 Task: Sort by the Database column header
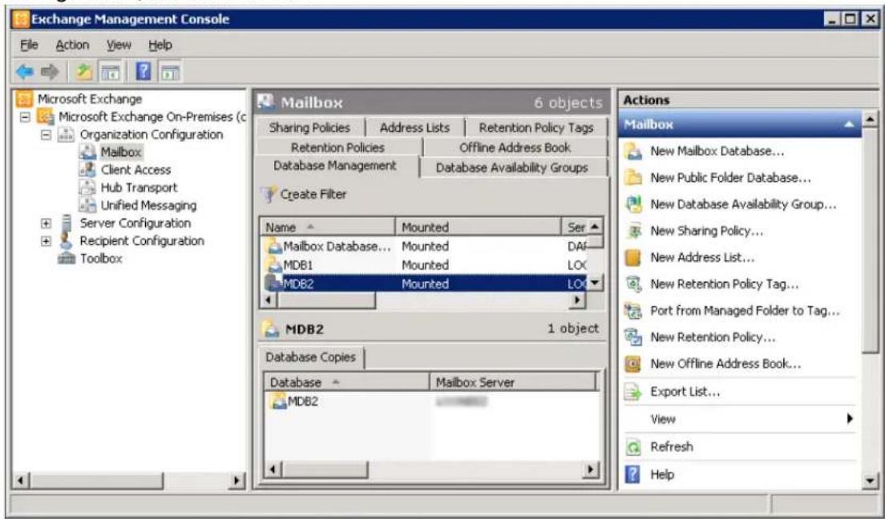(346, 383)
